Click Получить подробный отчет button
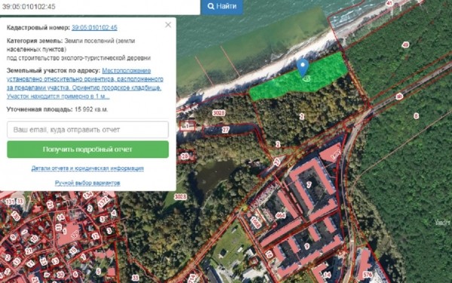 click(87, 150)
